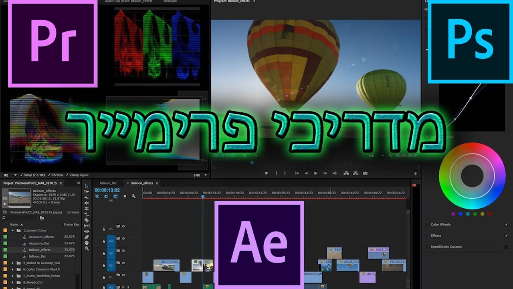This screenshot has height=289, width=513.
Task: Step forward one frame
Action: click(x=325, y=173)
